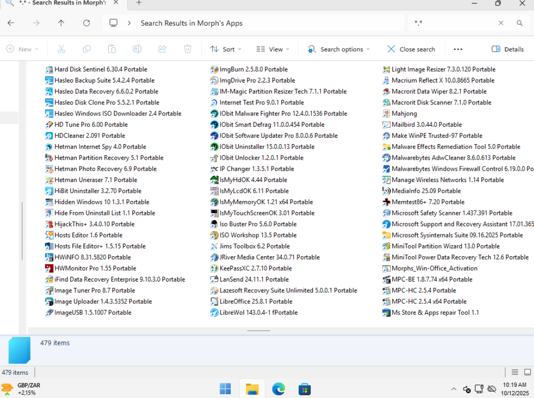The width and height of the screenshot is (534, 398).
Task: Expand the Search options dropdown
Action: click(339, 49)
